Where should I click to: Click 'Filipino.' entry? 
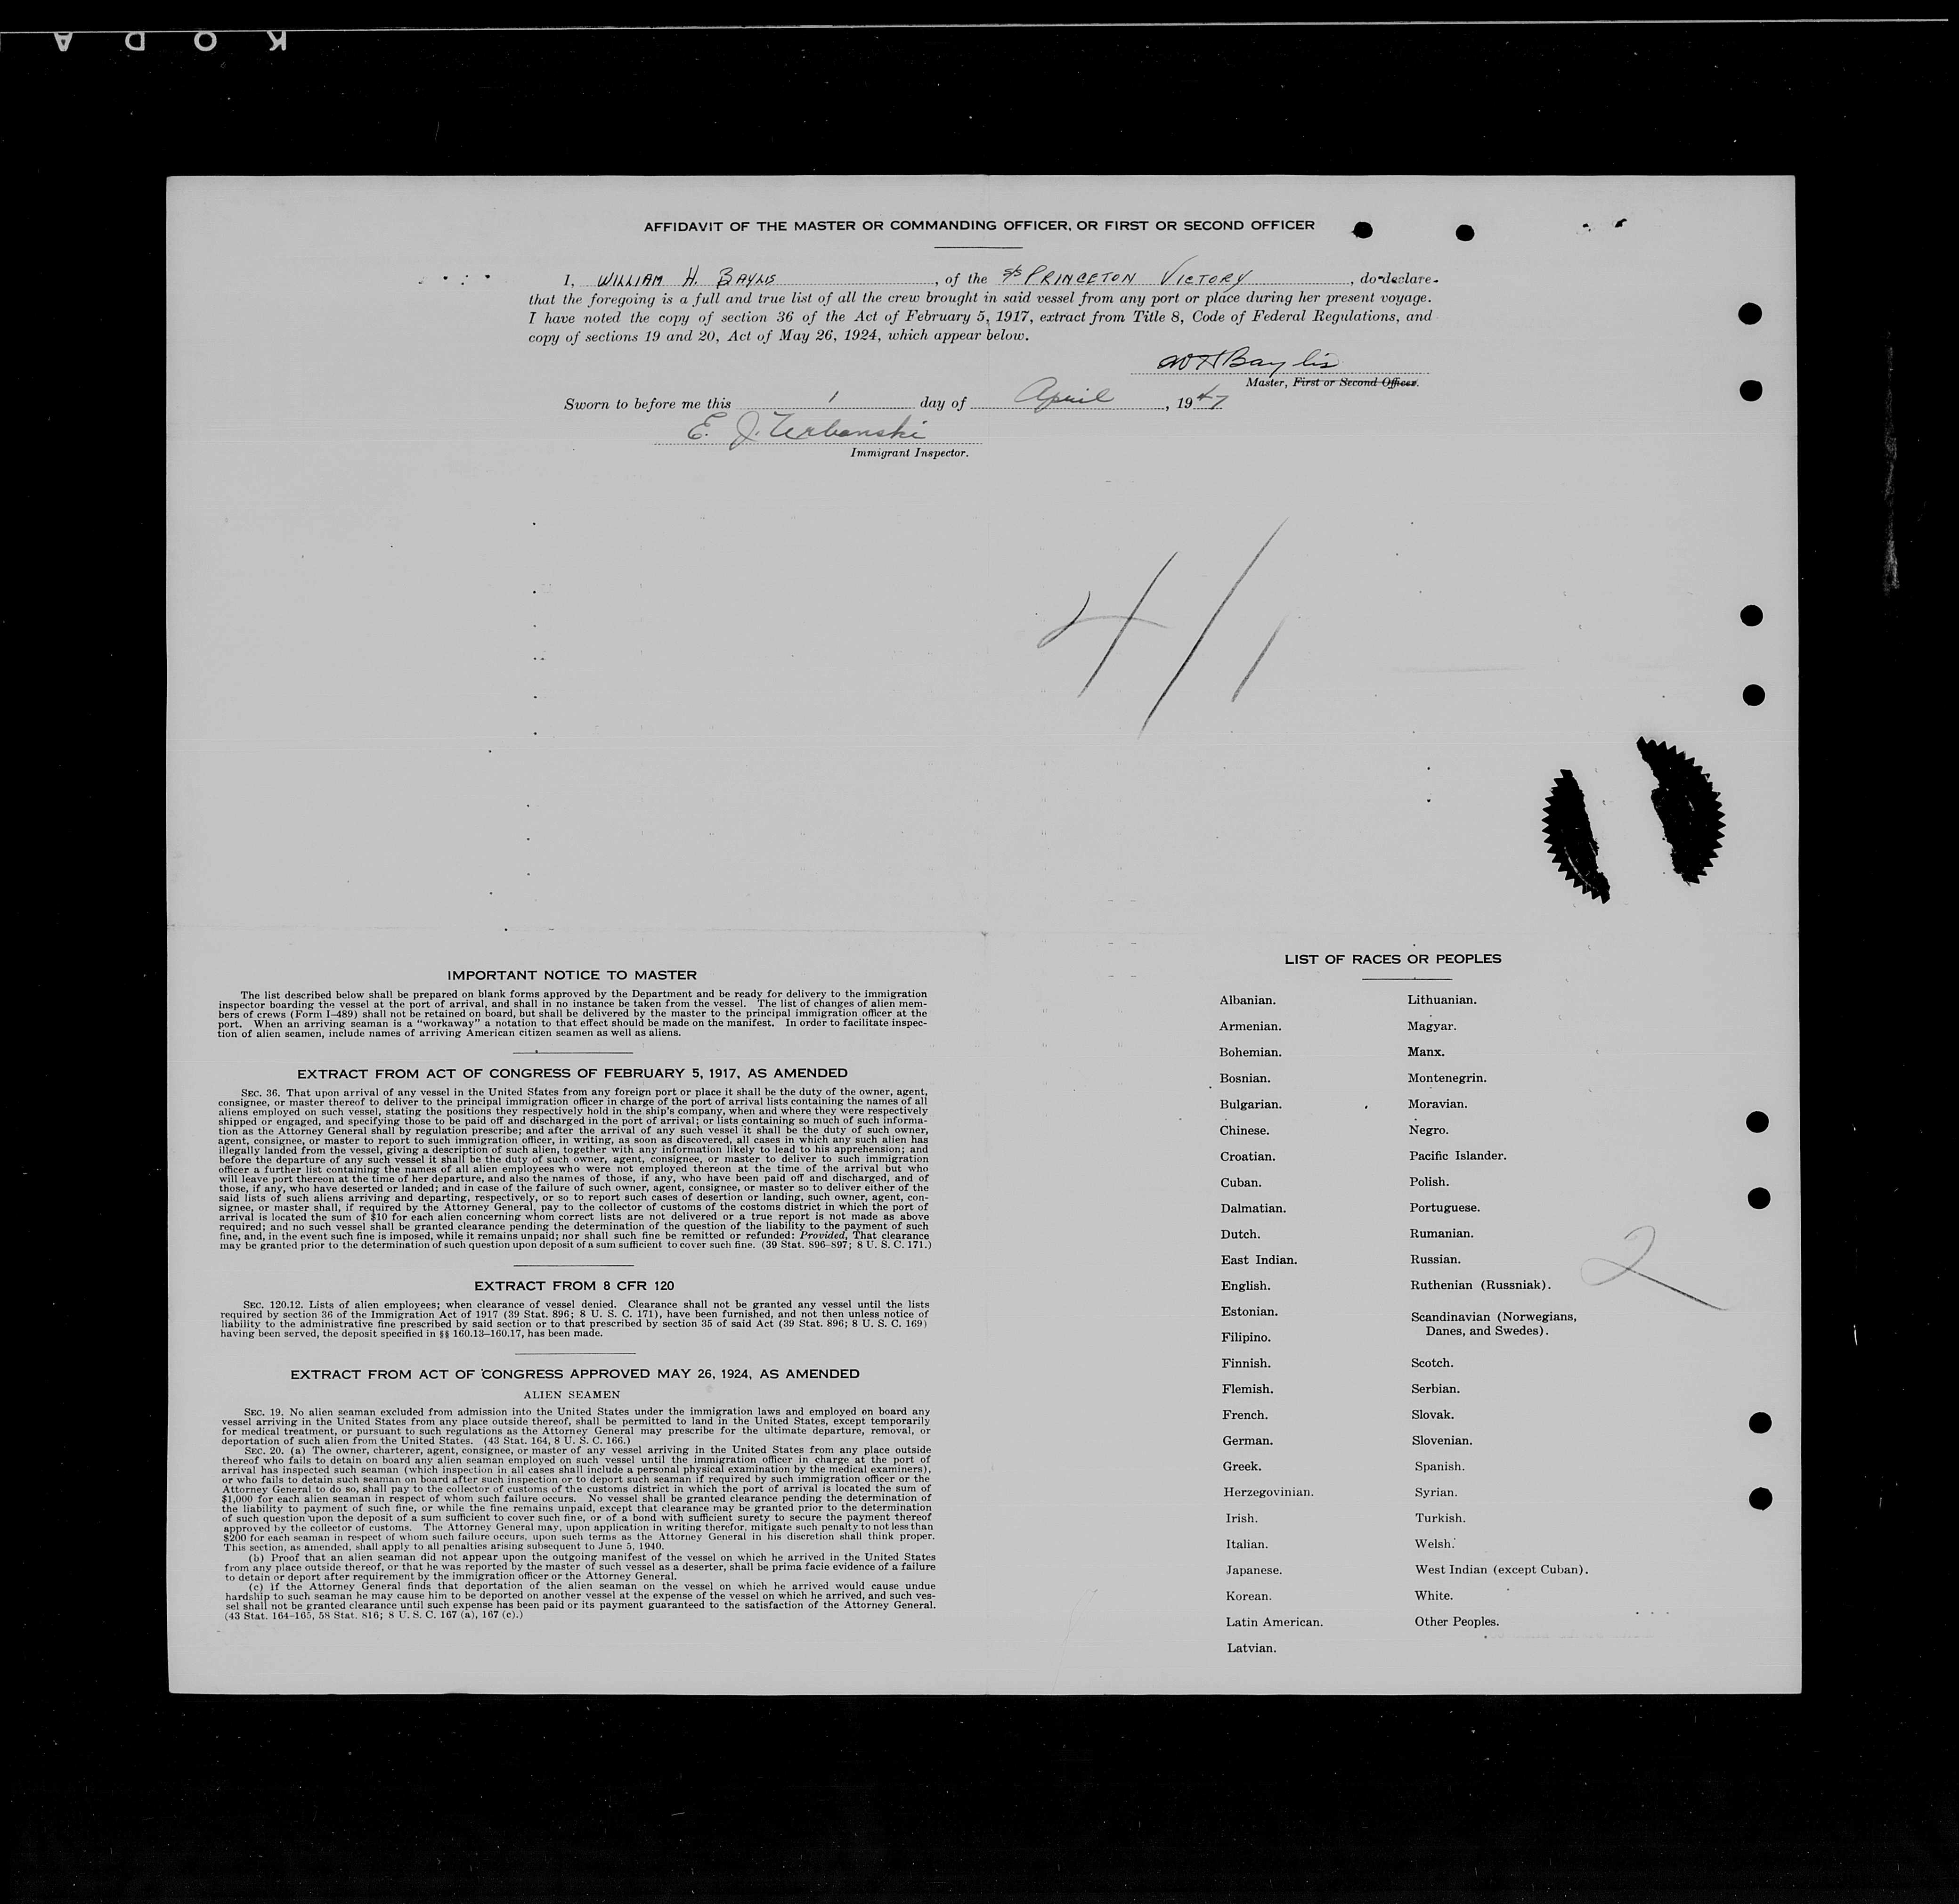pos(1246,1337)
